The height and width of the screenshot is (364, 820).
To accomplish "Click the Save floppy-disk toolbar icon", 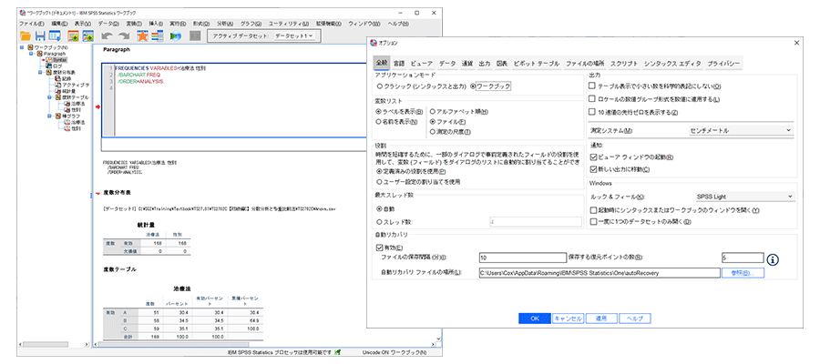I will point(40,36).
